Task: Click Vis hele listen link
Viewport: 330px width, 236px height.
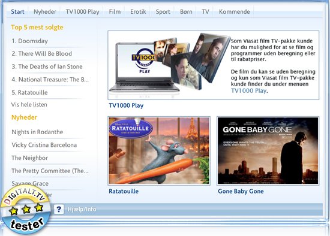Action: 29,105
